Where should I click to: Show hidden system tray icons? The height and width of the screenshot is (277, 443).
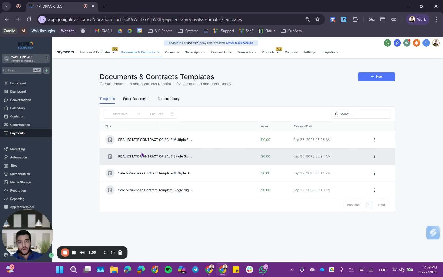292,270
